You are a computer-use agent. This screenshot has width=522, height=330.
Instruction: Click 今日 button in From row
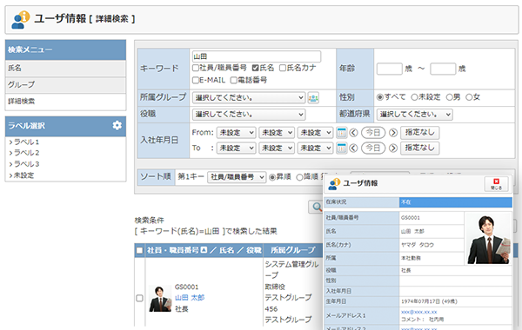[x=373, y=133]
